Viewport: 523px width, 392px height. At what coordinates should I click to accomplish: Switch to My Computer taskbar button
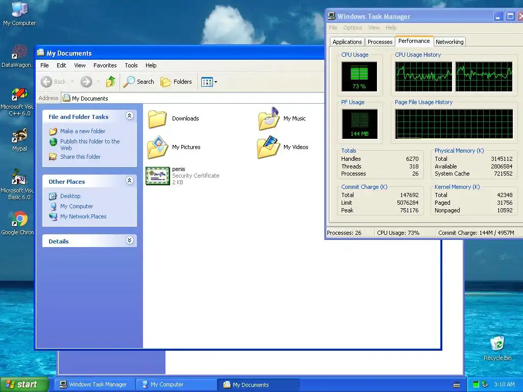(176, 385)
